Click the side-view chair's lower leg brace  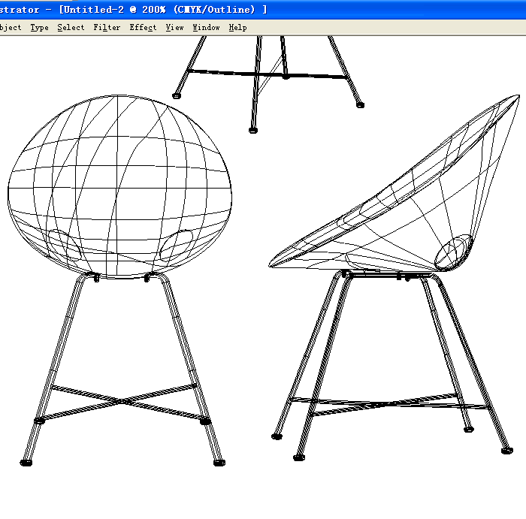click(x=389, y=403)
